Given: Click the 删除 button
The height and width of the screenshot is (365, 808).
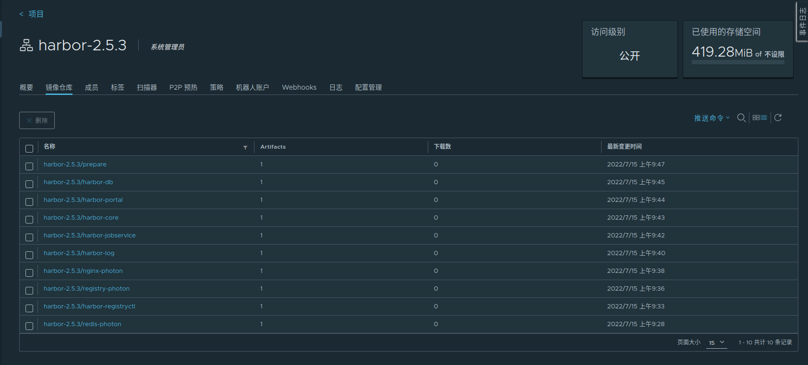Looking at the screenshot, I should [37, 120].
